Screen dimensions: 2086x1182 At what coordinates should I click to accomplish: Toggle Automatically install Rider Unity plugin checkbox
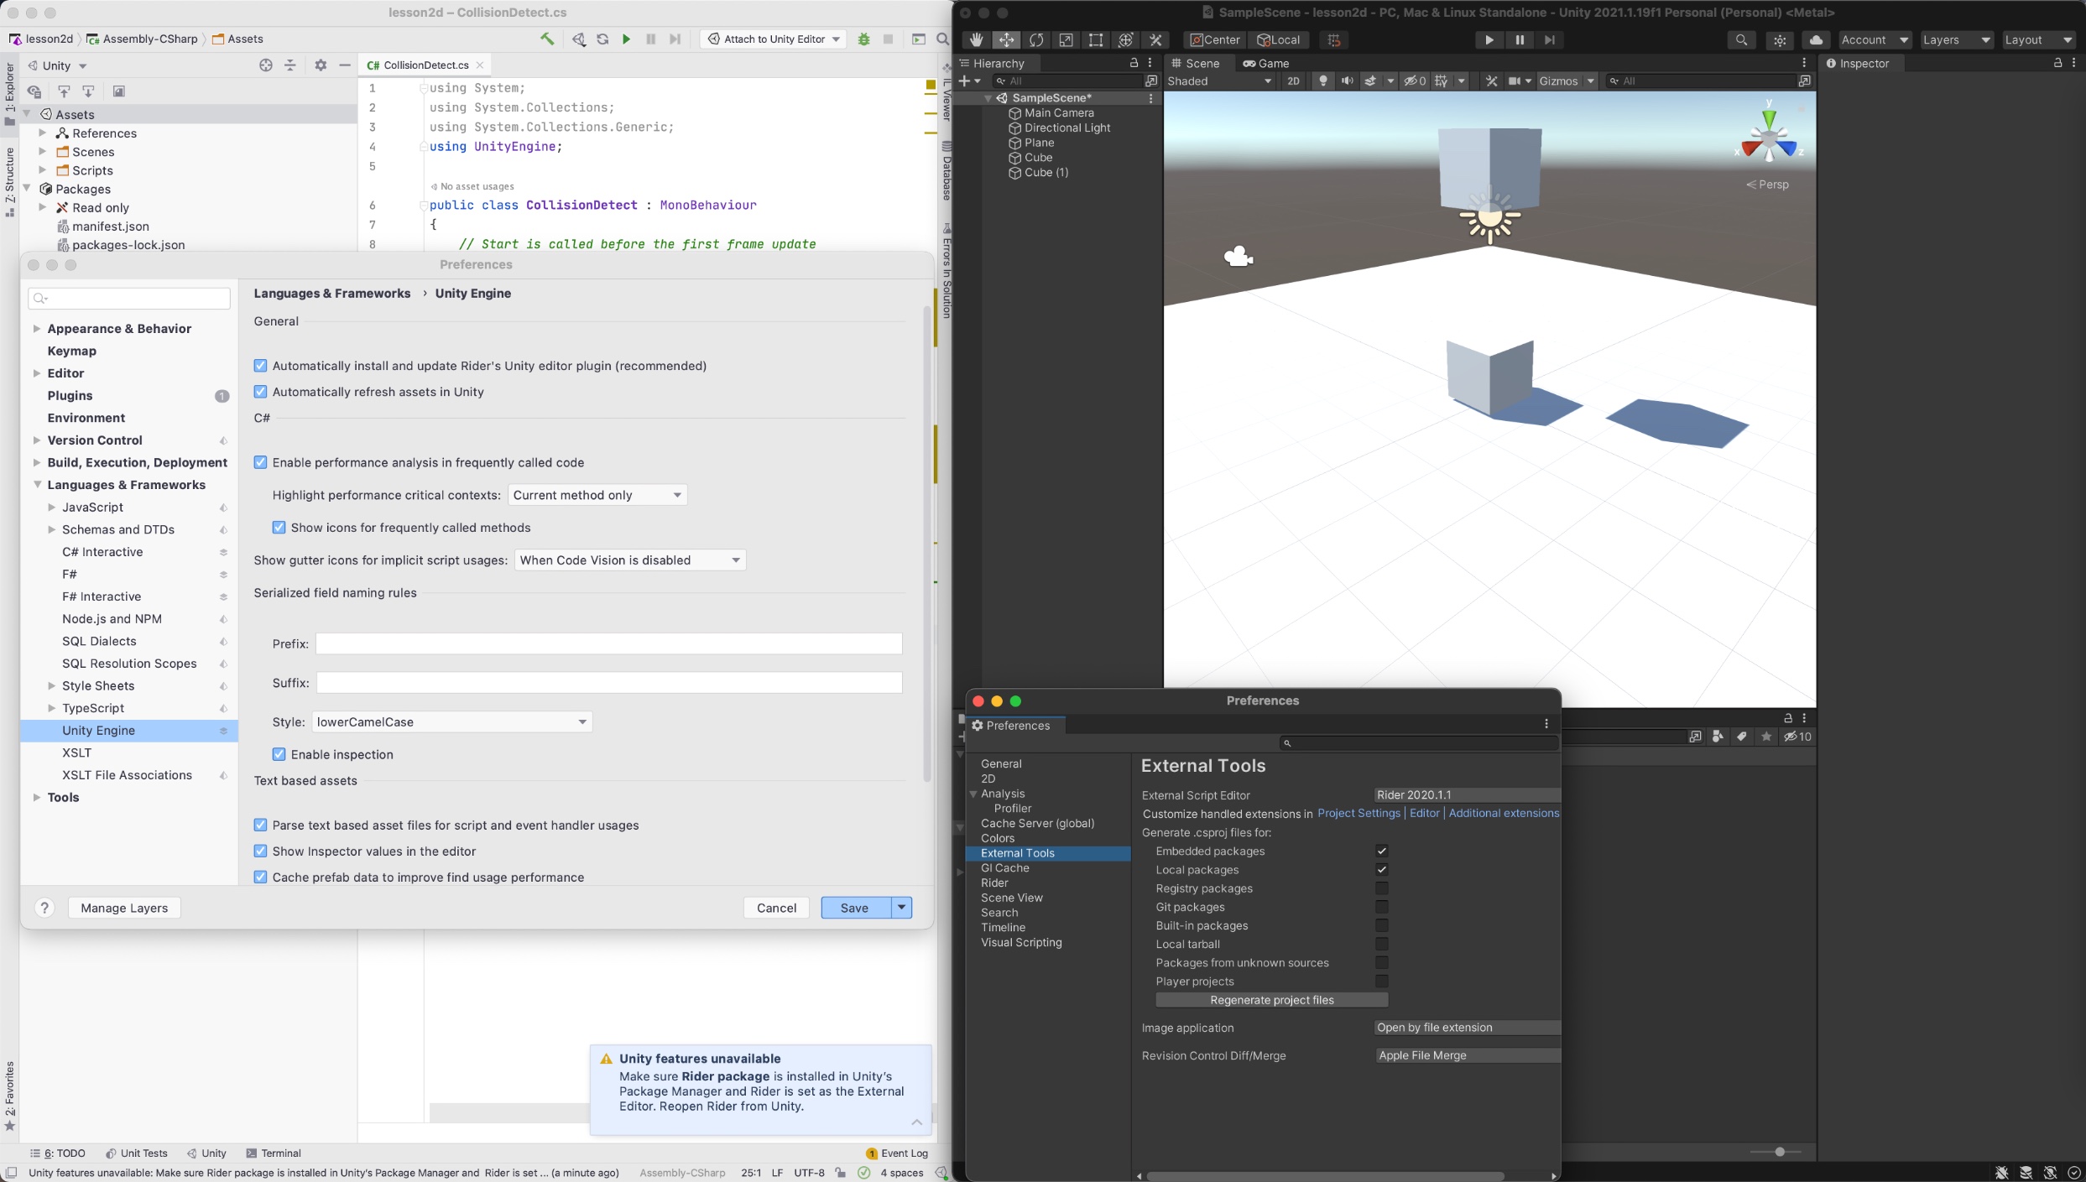point(261,366)
